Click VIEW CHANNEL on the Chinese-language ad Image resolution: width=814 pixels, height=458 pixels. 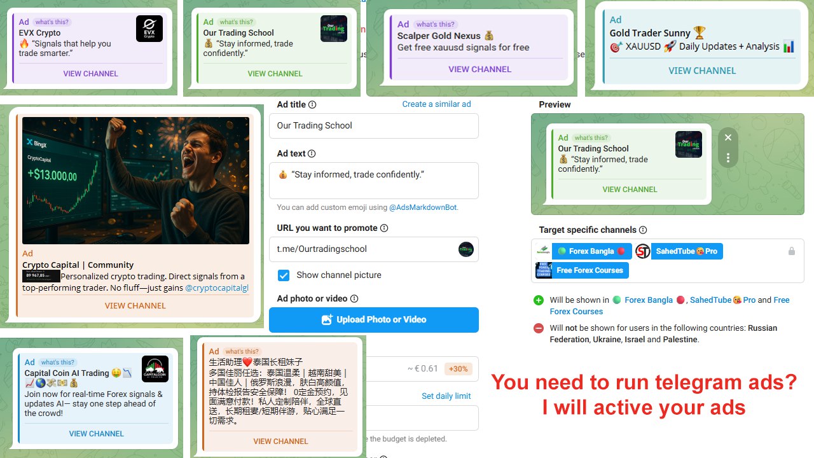point(280,441)
